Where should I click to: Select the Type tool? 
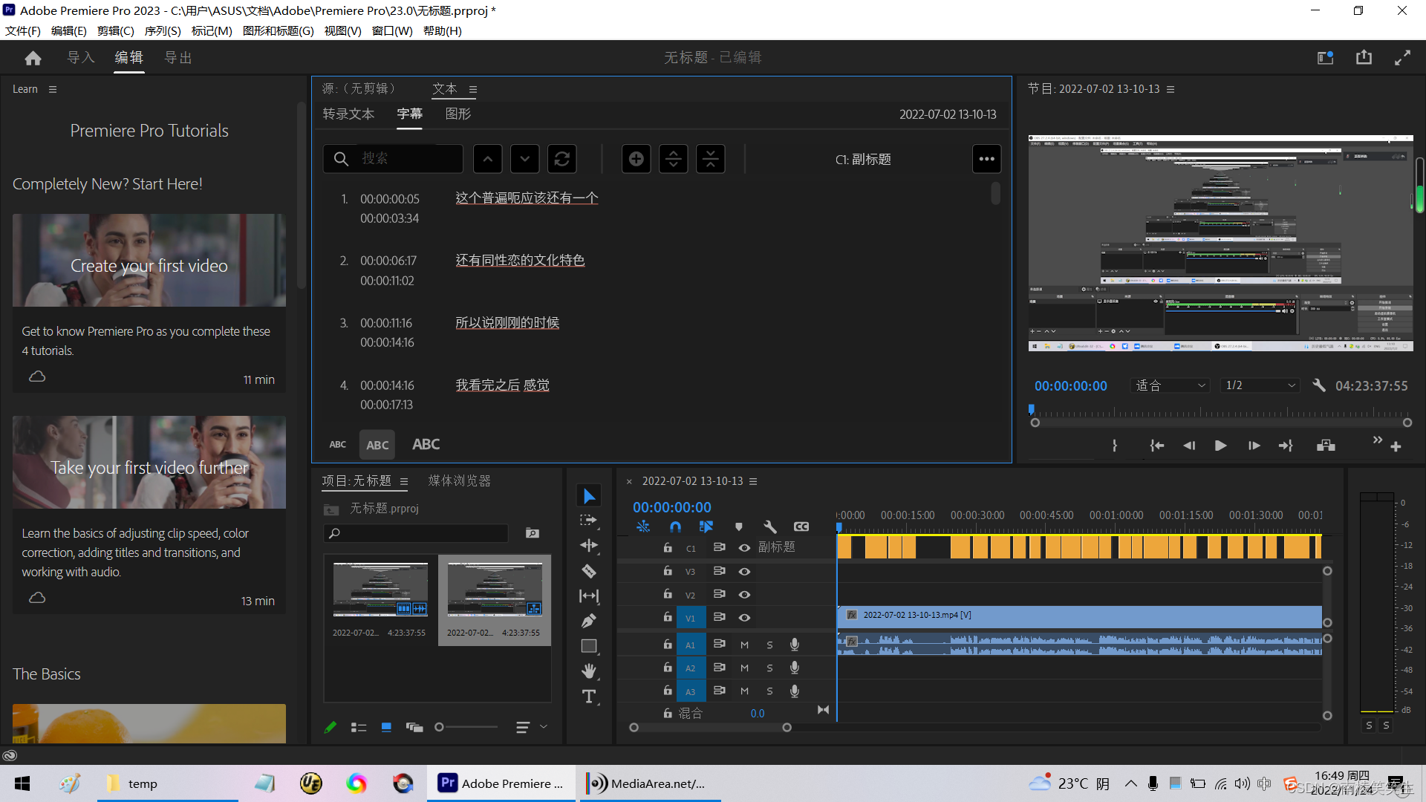589,697
